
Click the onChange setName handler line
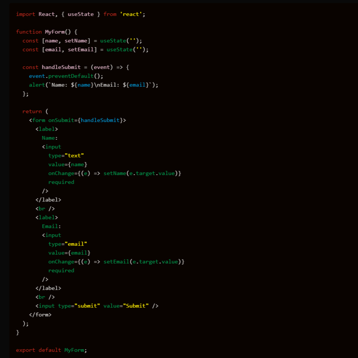tap(115, 173)
